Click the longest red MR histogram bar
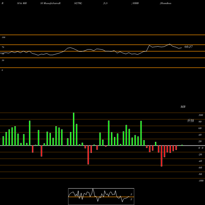The image size is (205, 205). (162, 156)
